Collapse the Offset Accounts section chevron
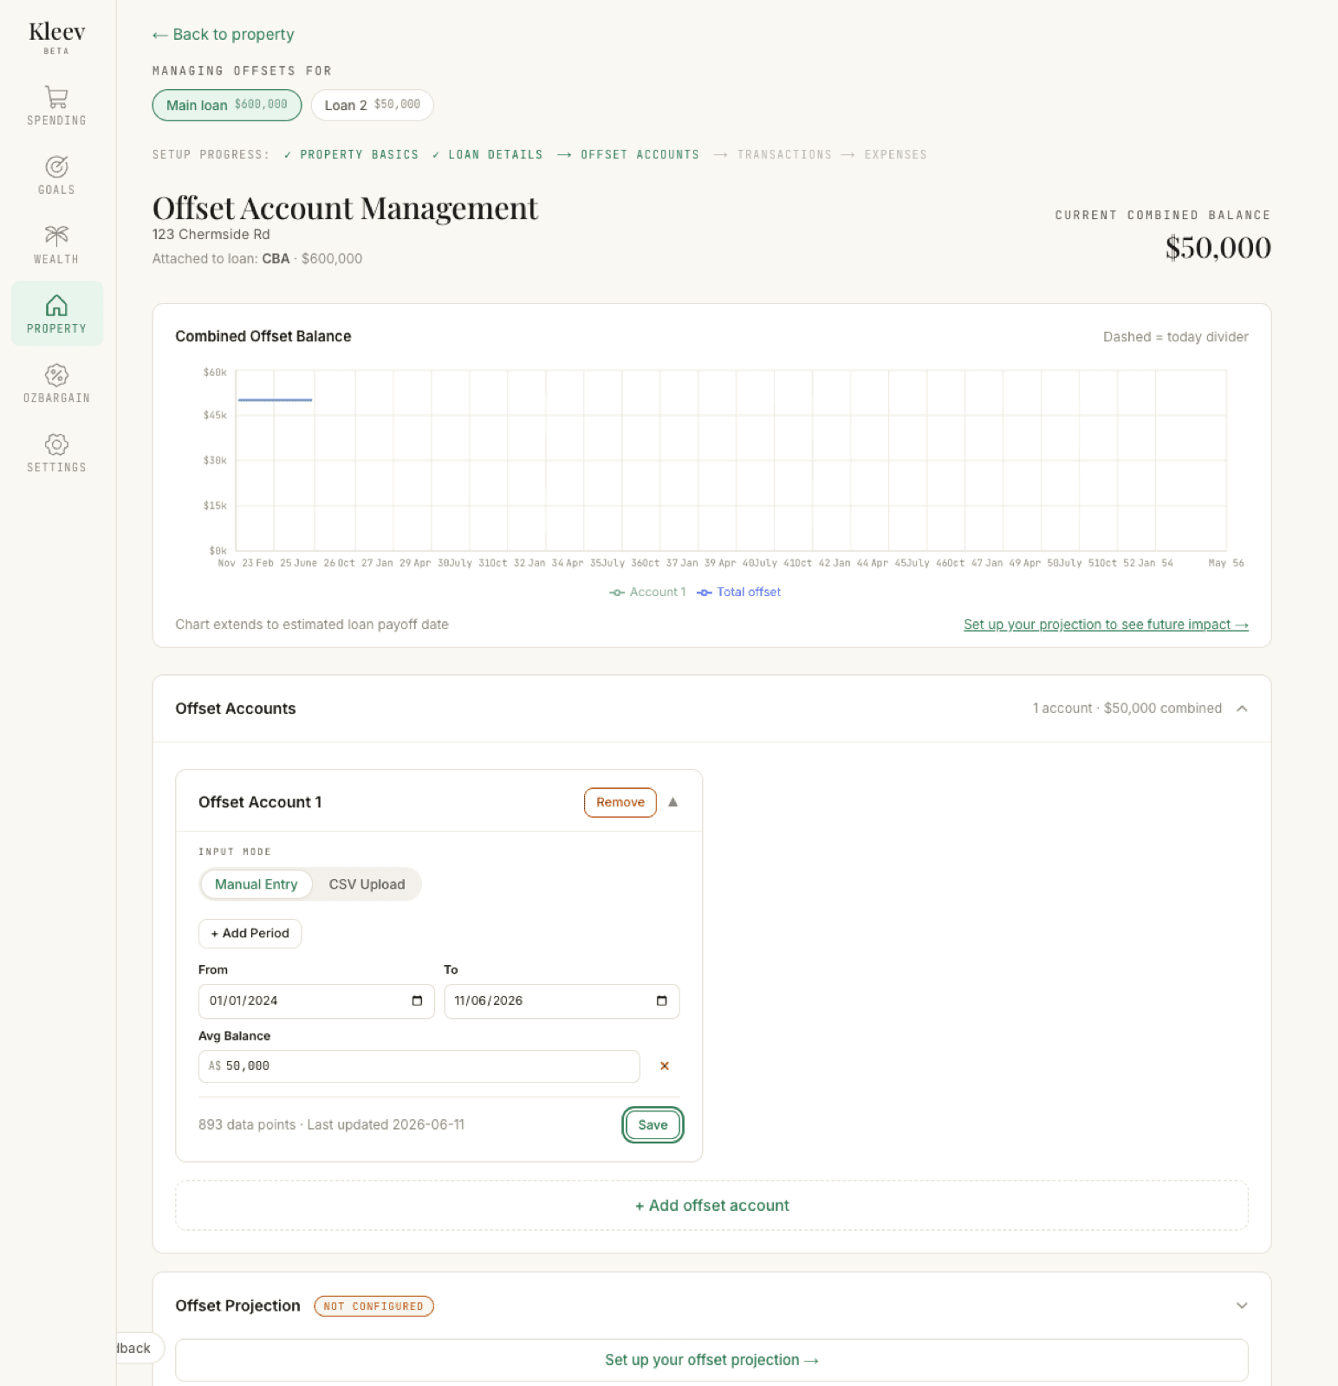 pyautogui.click(x=1242, y=709)
